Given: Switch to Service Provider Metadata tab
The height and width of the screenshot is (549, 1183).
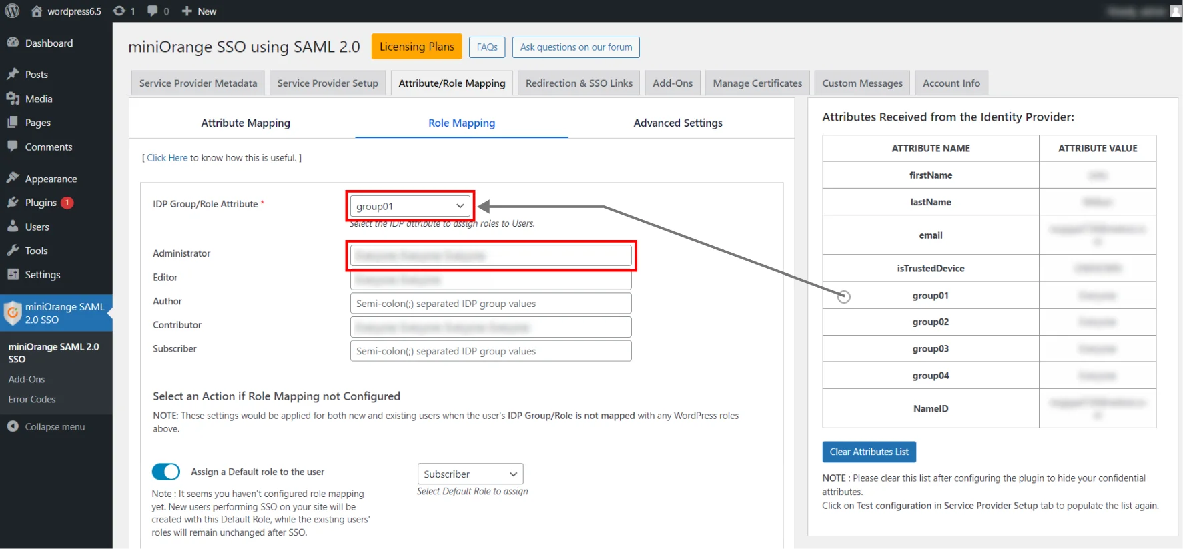Looking at the screenshot, I should 198,83.
